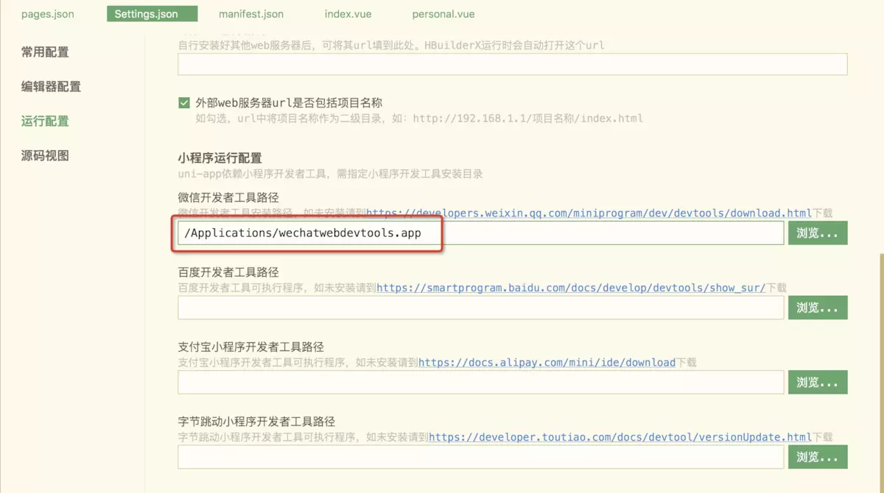
Task: Browse for Baidu developer tool path
Action: [x=817, y=307]
